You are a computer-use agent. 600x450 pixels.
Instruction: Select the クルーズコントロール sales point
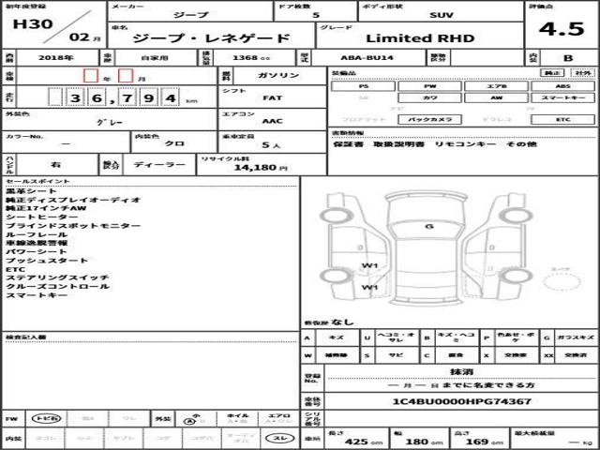(57, 286)
